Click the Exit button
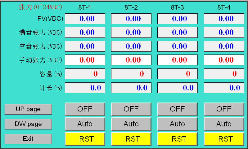The image size is (248, 149). point(28,139)
